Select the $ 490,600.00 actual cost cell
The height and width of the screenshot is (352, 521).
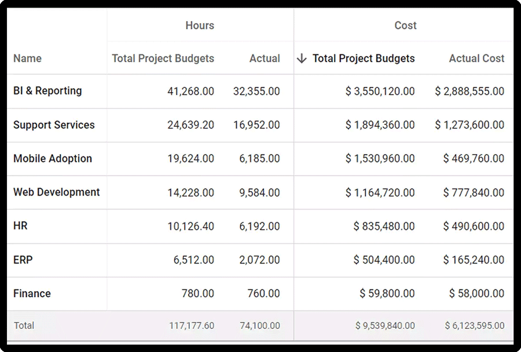coord(474,226)
